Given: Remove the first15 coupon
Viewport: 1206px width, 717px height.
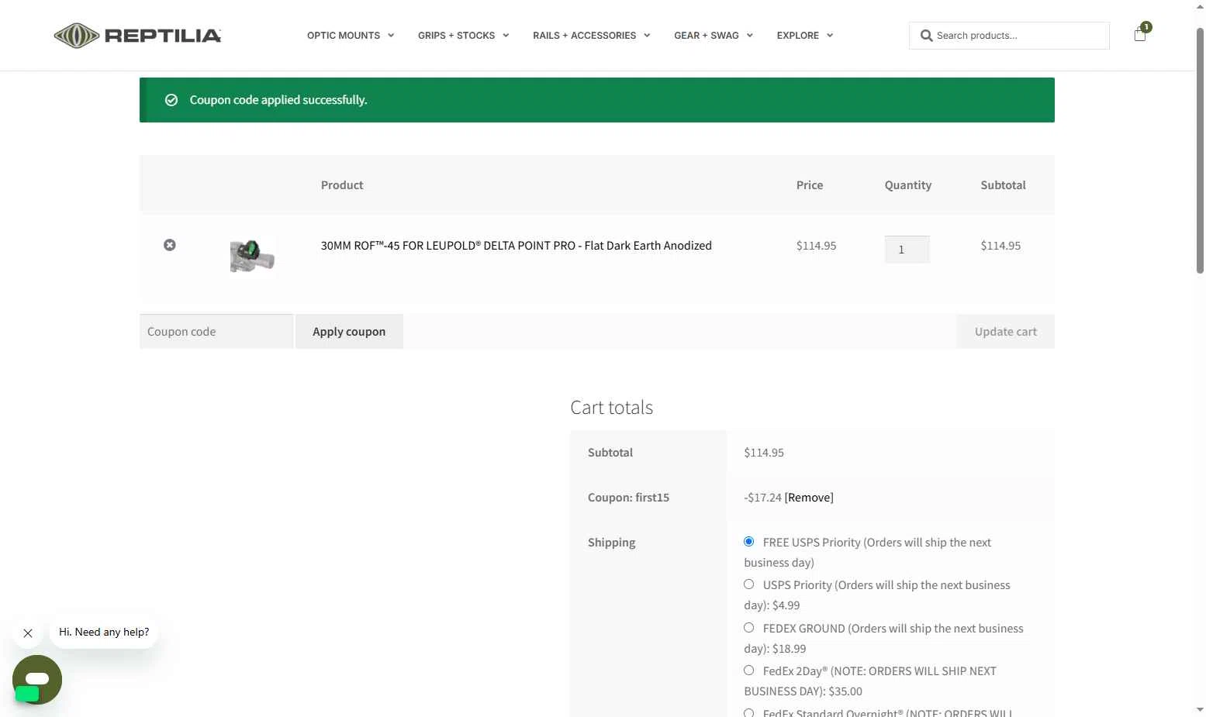Looking at the screenshot, I should (809, 498).
